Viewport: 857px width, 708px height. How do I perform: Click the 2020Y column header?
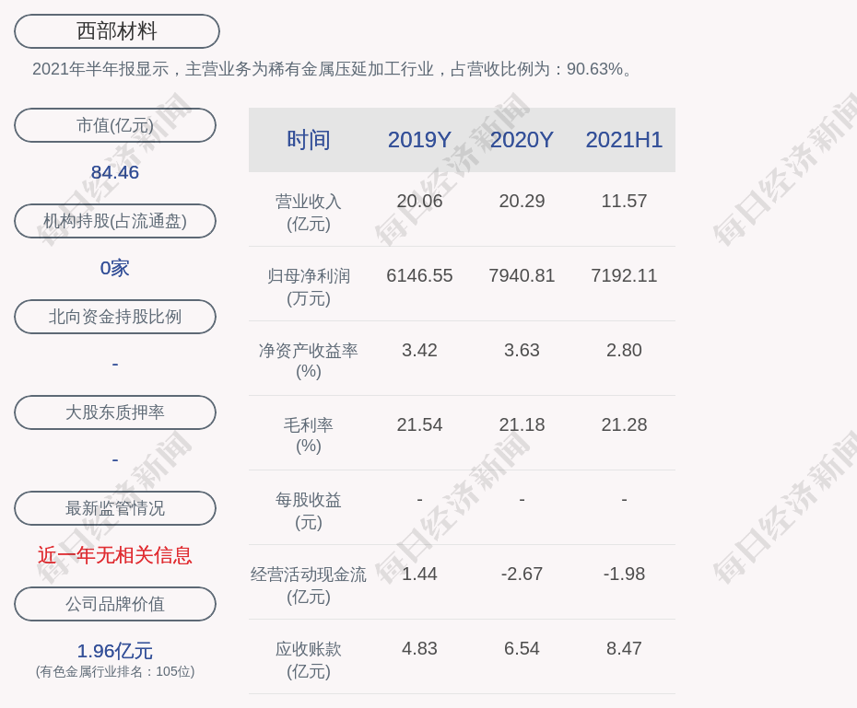pos(522,140)
